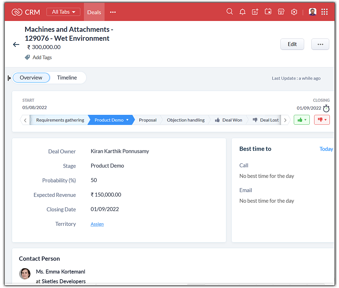Select the Proposal stage in pipeline
This screenshot has width=339, height=288.
[x=148, y=120]
